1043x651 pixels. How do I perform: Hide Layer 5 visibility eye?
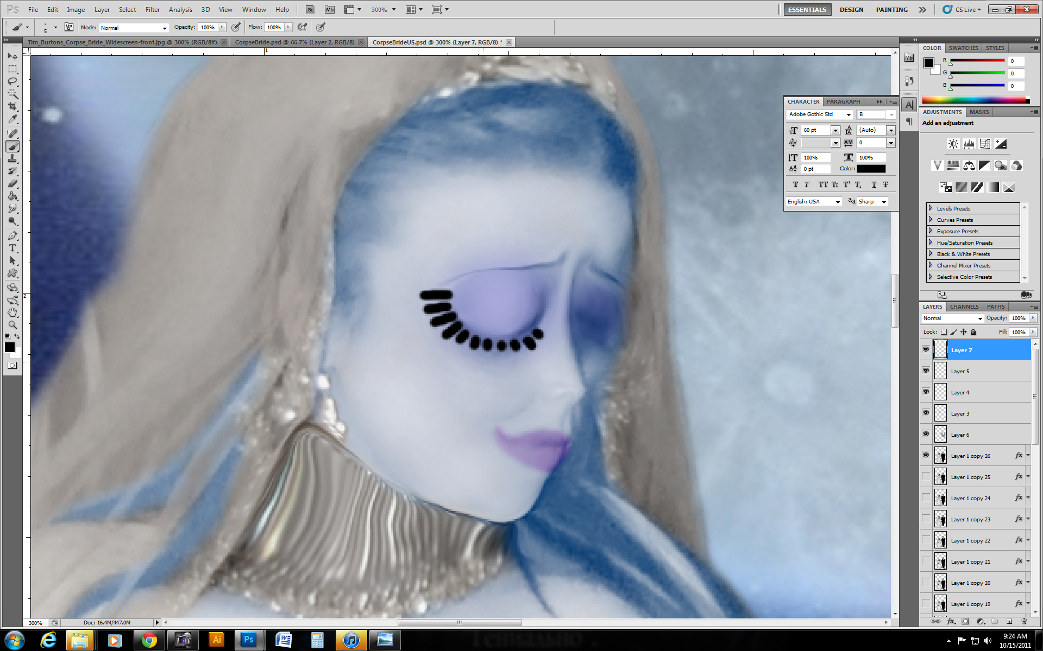(926, 371)
